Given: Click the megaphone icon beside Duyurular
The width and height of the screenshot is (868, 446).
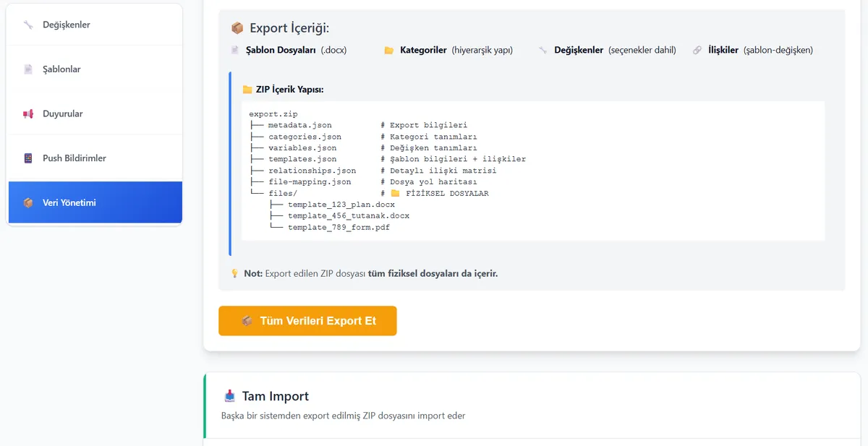Looking at the screenshot, I should pos(28,114).
